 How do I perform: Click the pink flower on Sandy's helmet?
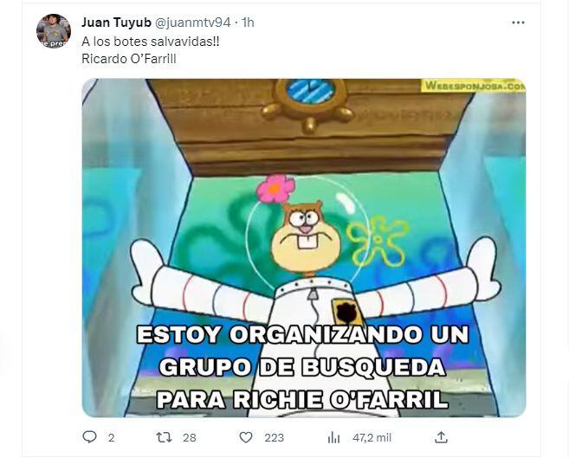click(275, 189)
